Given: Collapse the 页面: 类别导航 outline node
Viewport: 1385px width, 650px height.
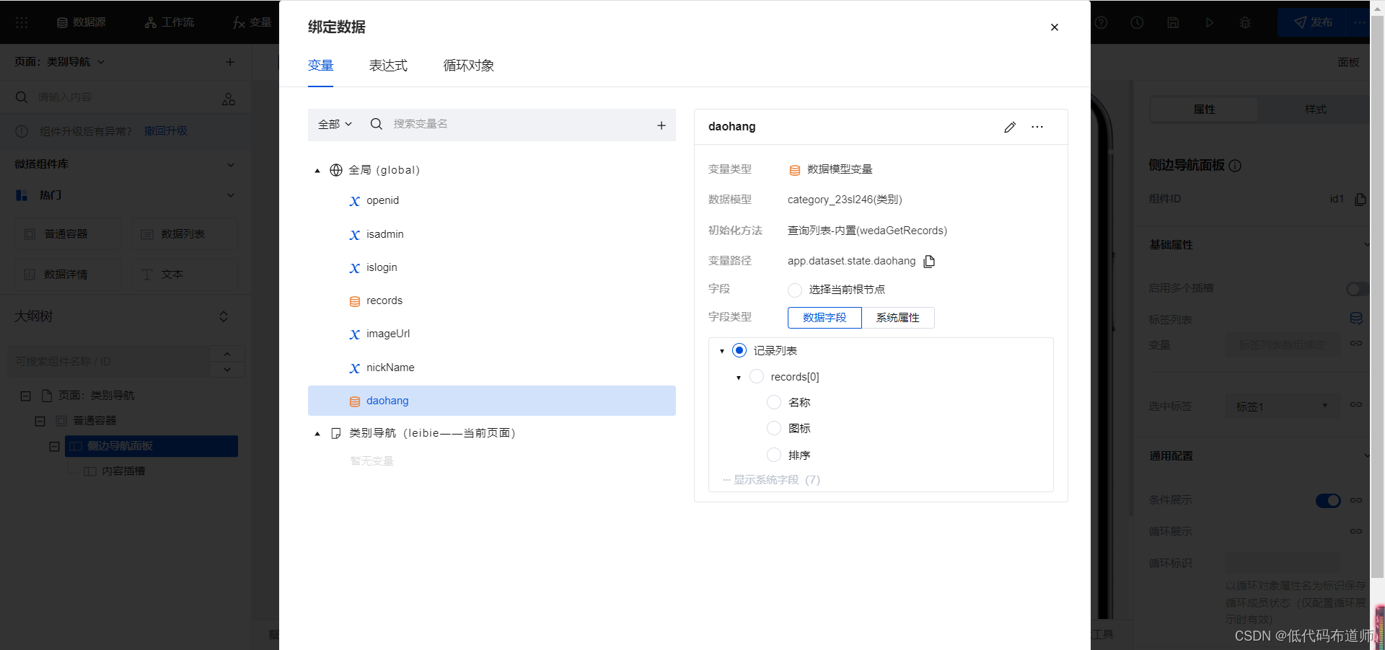Looking at the screenshot, I should pyautogui.click(x=25, y=396).
